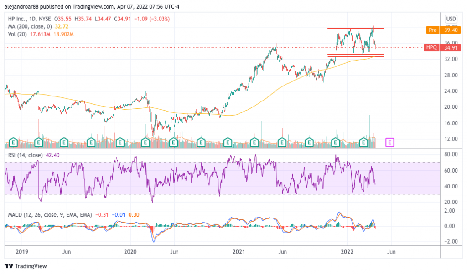Click the MACD signal value 0.30

tap(134, 214)
